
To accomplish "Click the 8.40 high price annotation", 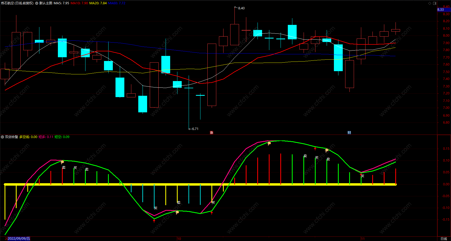I will [x=241, y=8].
